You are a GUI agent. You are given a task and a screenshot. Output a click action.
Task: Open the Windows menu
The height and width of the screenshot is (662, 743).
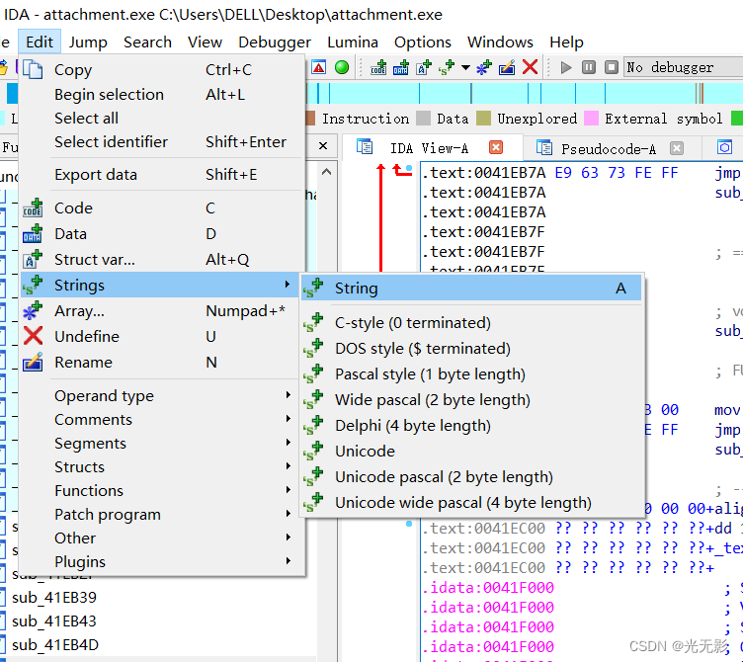click(x=500, y=41)
